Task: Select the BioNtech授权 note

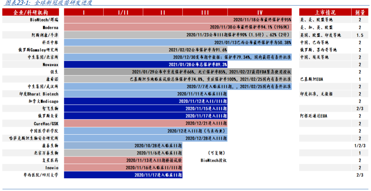Action: click(x=214, y=160)
